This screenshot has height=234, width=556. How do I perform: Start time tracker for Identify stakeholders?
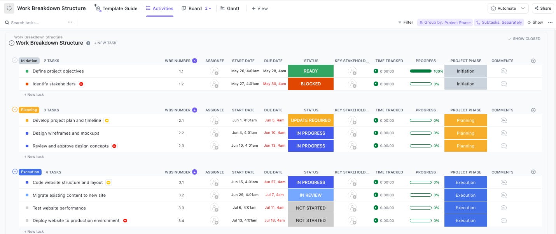coord(376,84)
